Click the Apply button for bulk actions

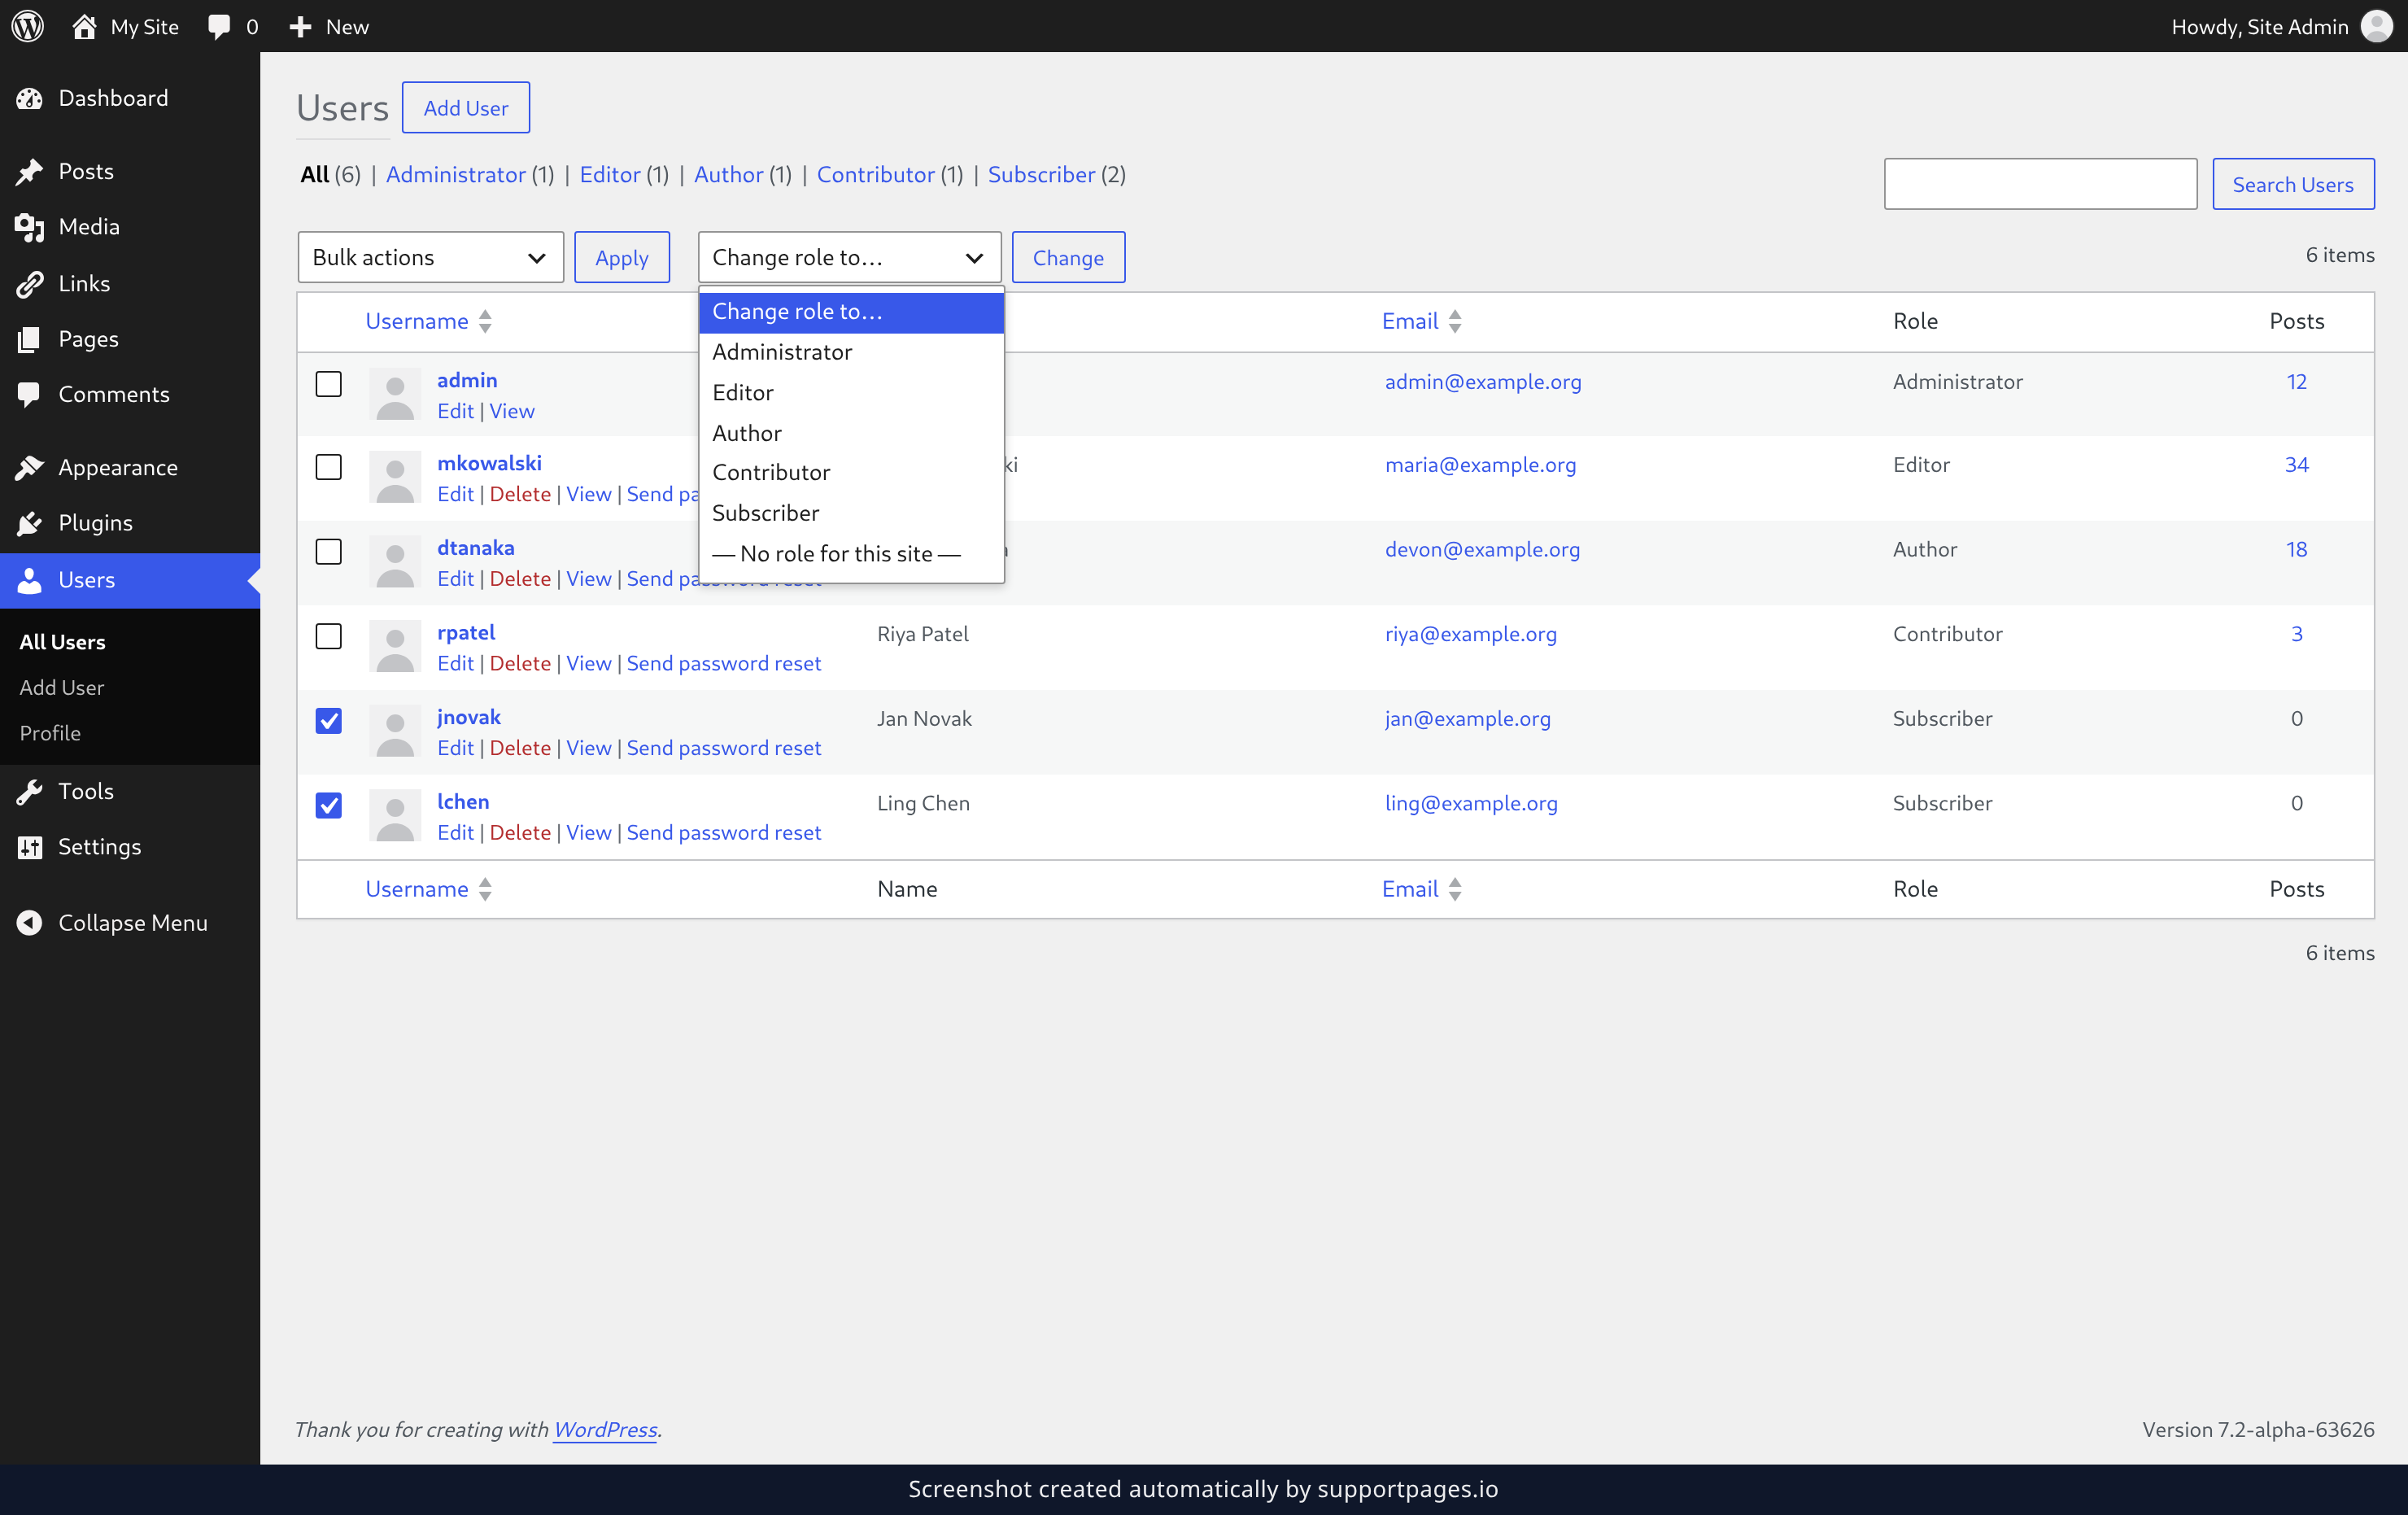pos(622,258)
